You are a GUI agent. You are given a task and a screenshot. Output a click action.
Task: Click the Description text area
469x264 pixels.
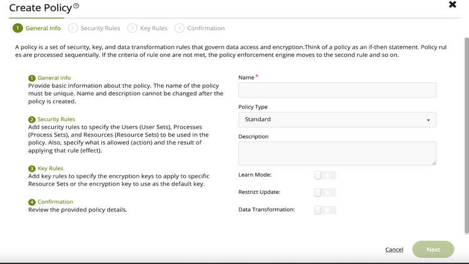coord(337,153)
